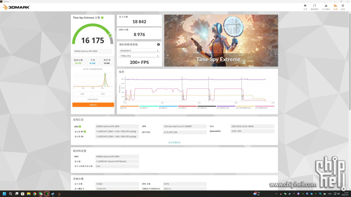This screenshot has height=197, width=351.
Task: Toggle the CPU clock frequency purple legend item
Action: coord(226,107)
